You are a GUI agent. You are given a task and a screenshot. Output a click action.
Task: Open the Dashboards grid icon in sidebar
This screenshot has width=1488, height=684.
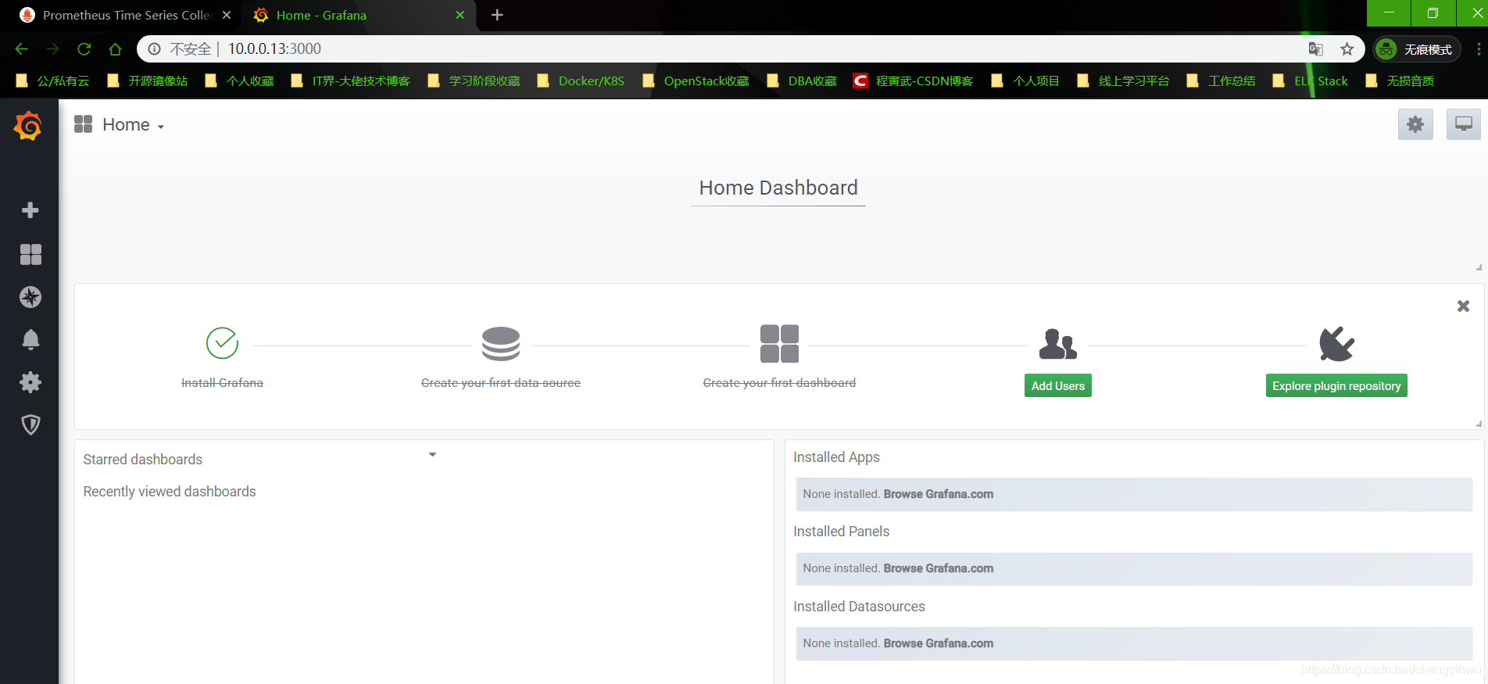[x=30, y=254]
